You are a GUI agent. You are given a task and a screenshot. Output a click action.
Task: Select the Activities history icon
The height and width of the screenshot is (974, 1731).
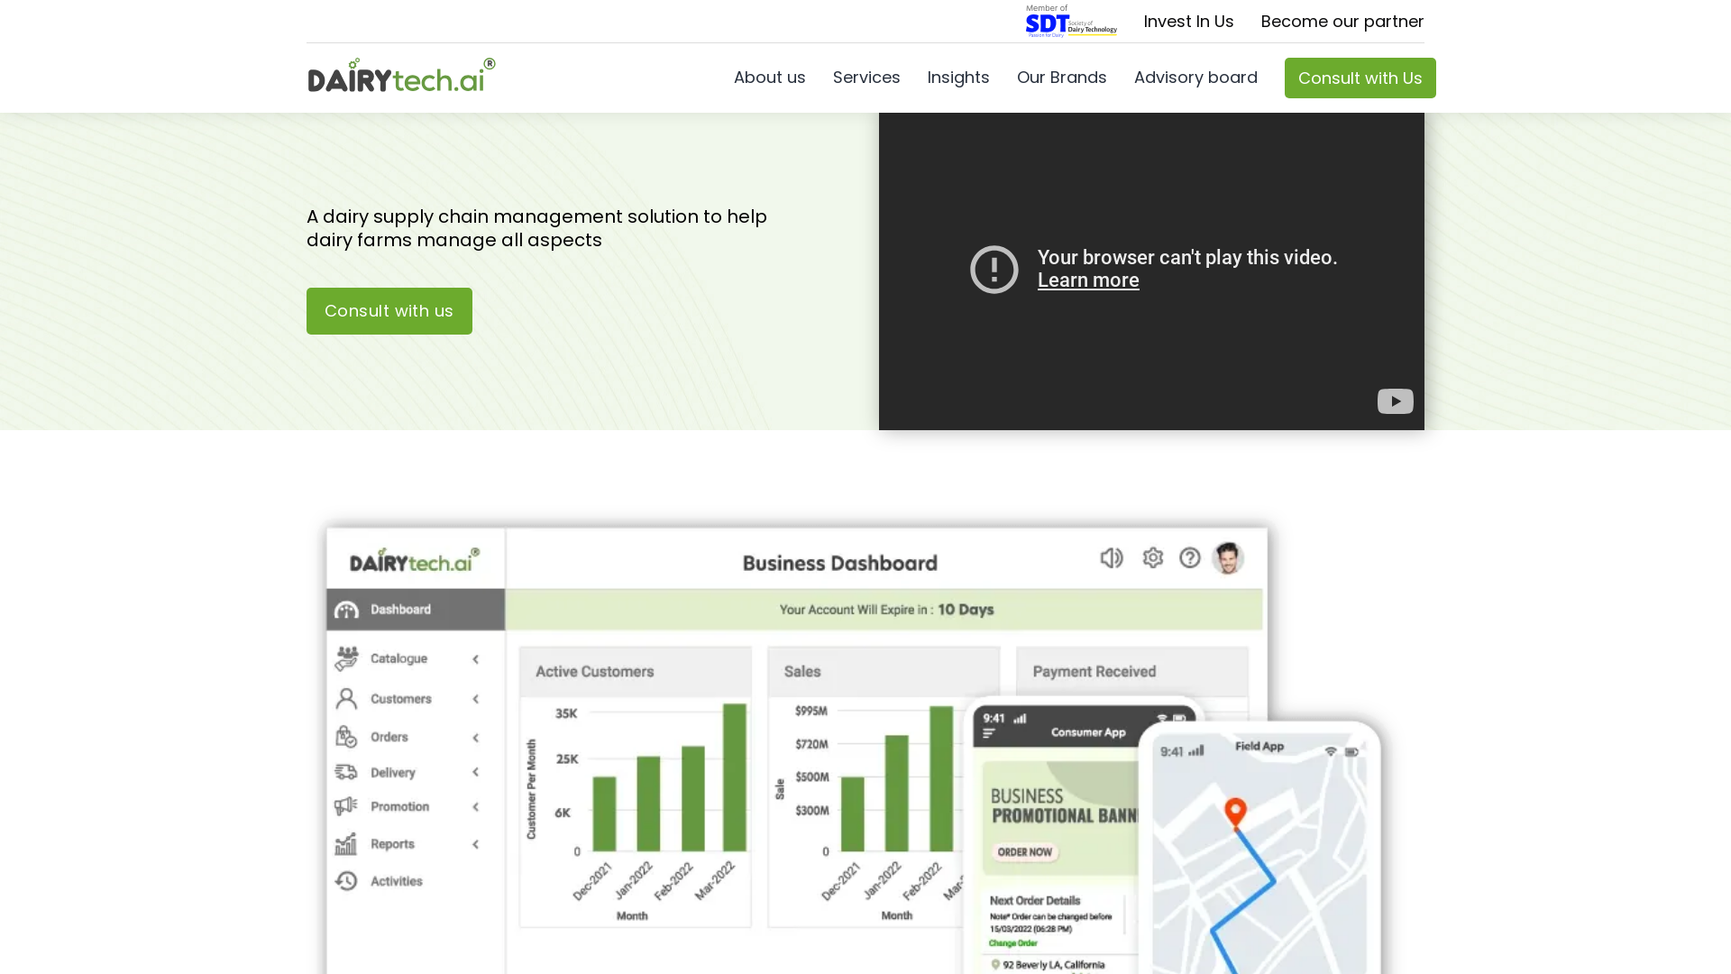pyautogui.click(x=346, y=881)
